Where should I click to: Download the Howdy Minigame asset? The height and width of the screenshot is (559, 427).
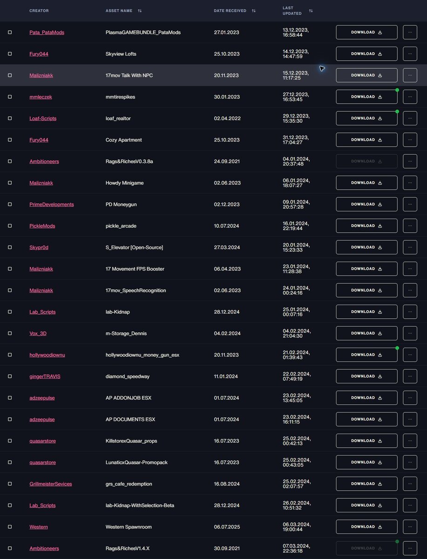366,183
